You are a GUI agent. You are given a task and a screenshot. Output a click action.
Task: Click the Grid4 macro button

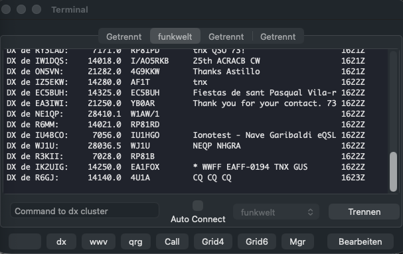pos(213,241)
